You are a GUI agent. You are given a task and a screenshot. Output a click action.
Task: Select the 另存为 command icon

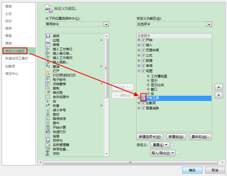[48, 140]
